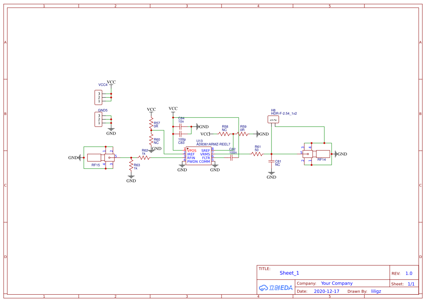
Task: Click the 'IREF' pin label on U13
Action: click(x=191, y=154)
